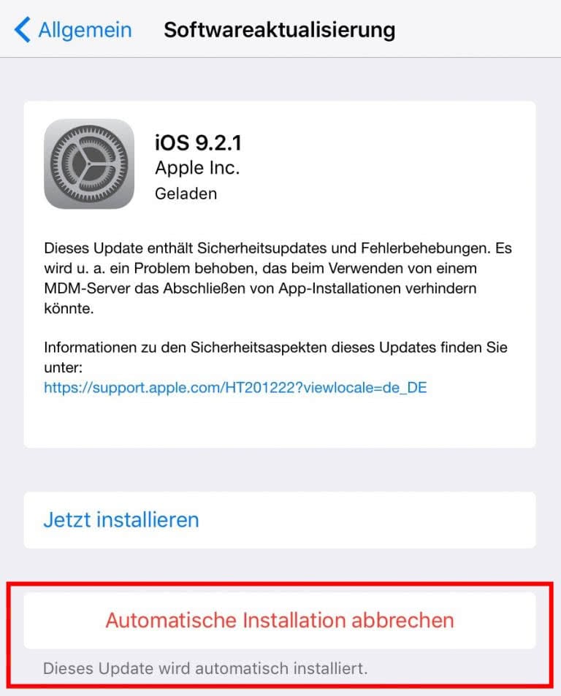
Task: Select the iOS 9.2.1 version heading
Action: (198, 143)
